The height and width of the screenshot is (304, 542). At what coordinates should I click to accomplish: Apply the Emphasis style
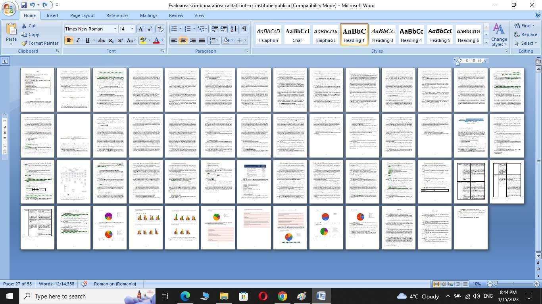[326, 34]
